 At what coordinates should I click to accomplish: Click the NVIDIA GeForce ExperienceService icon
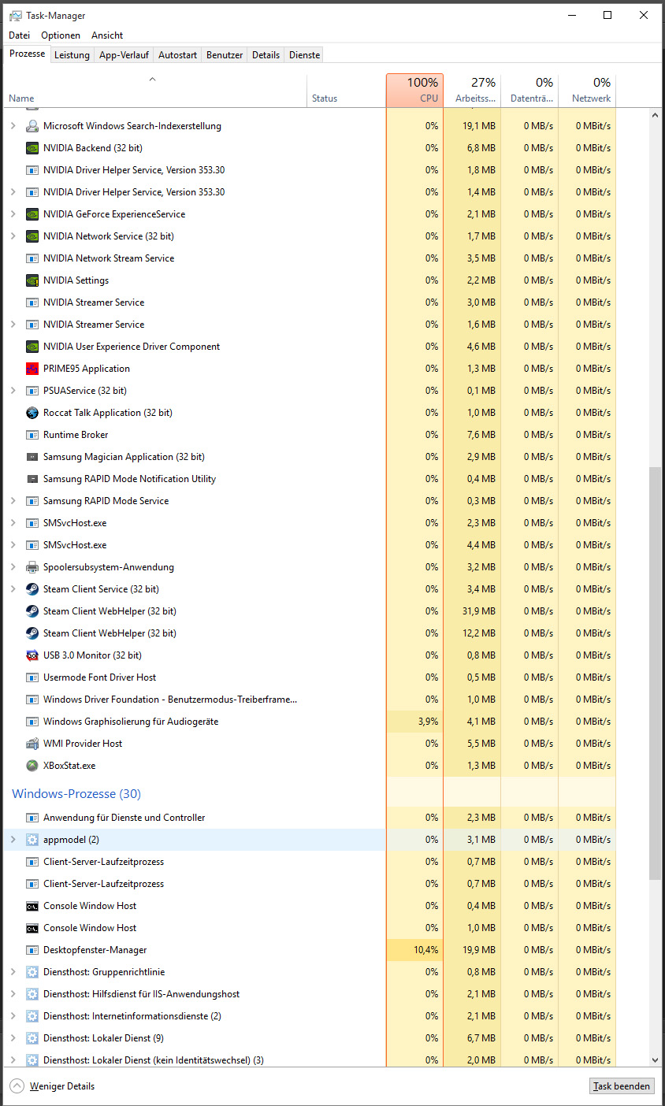32,214
